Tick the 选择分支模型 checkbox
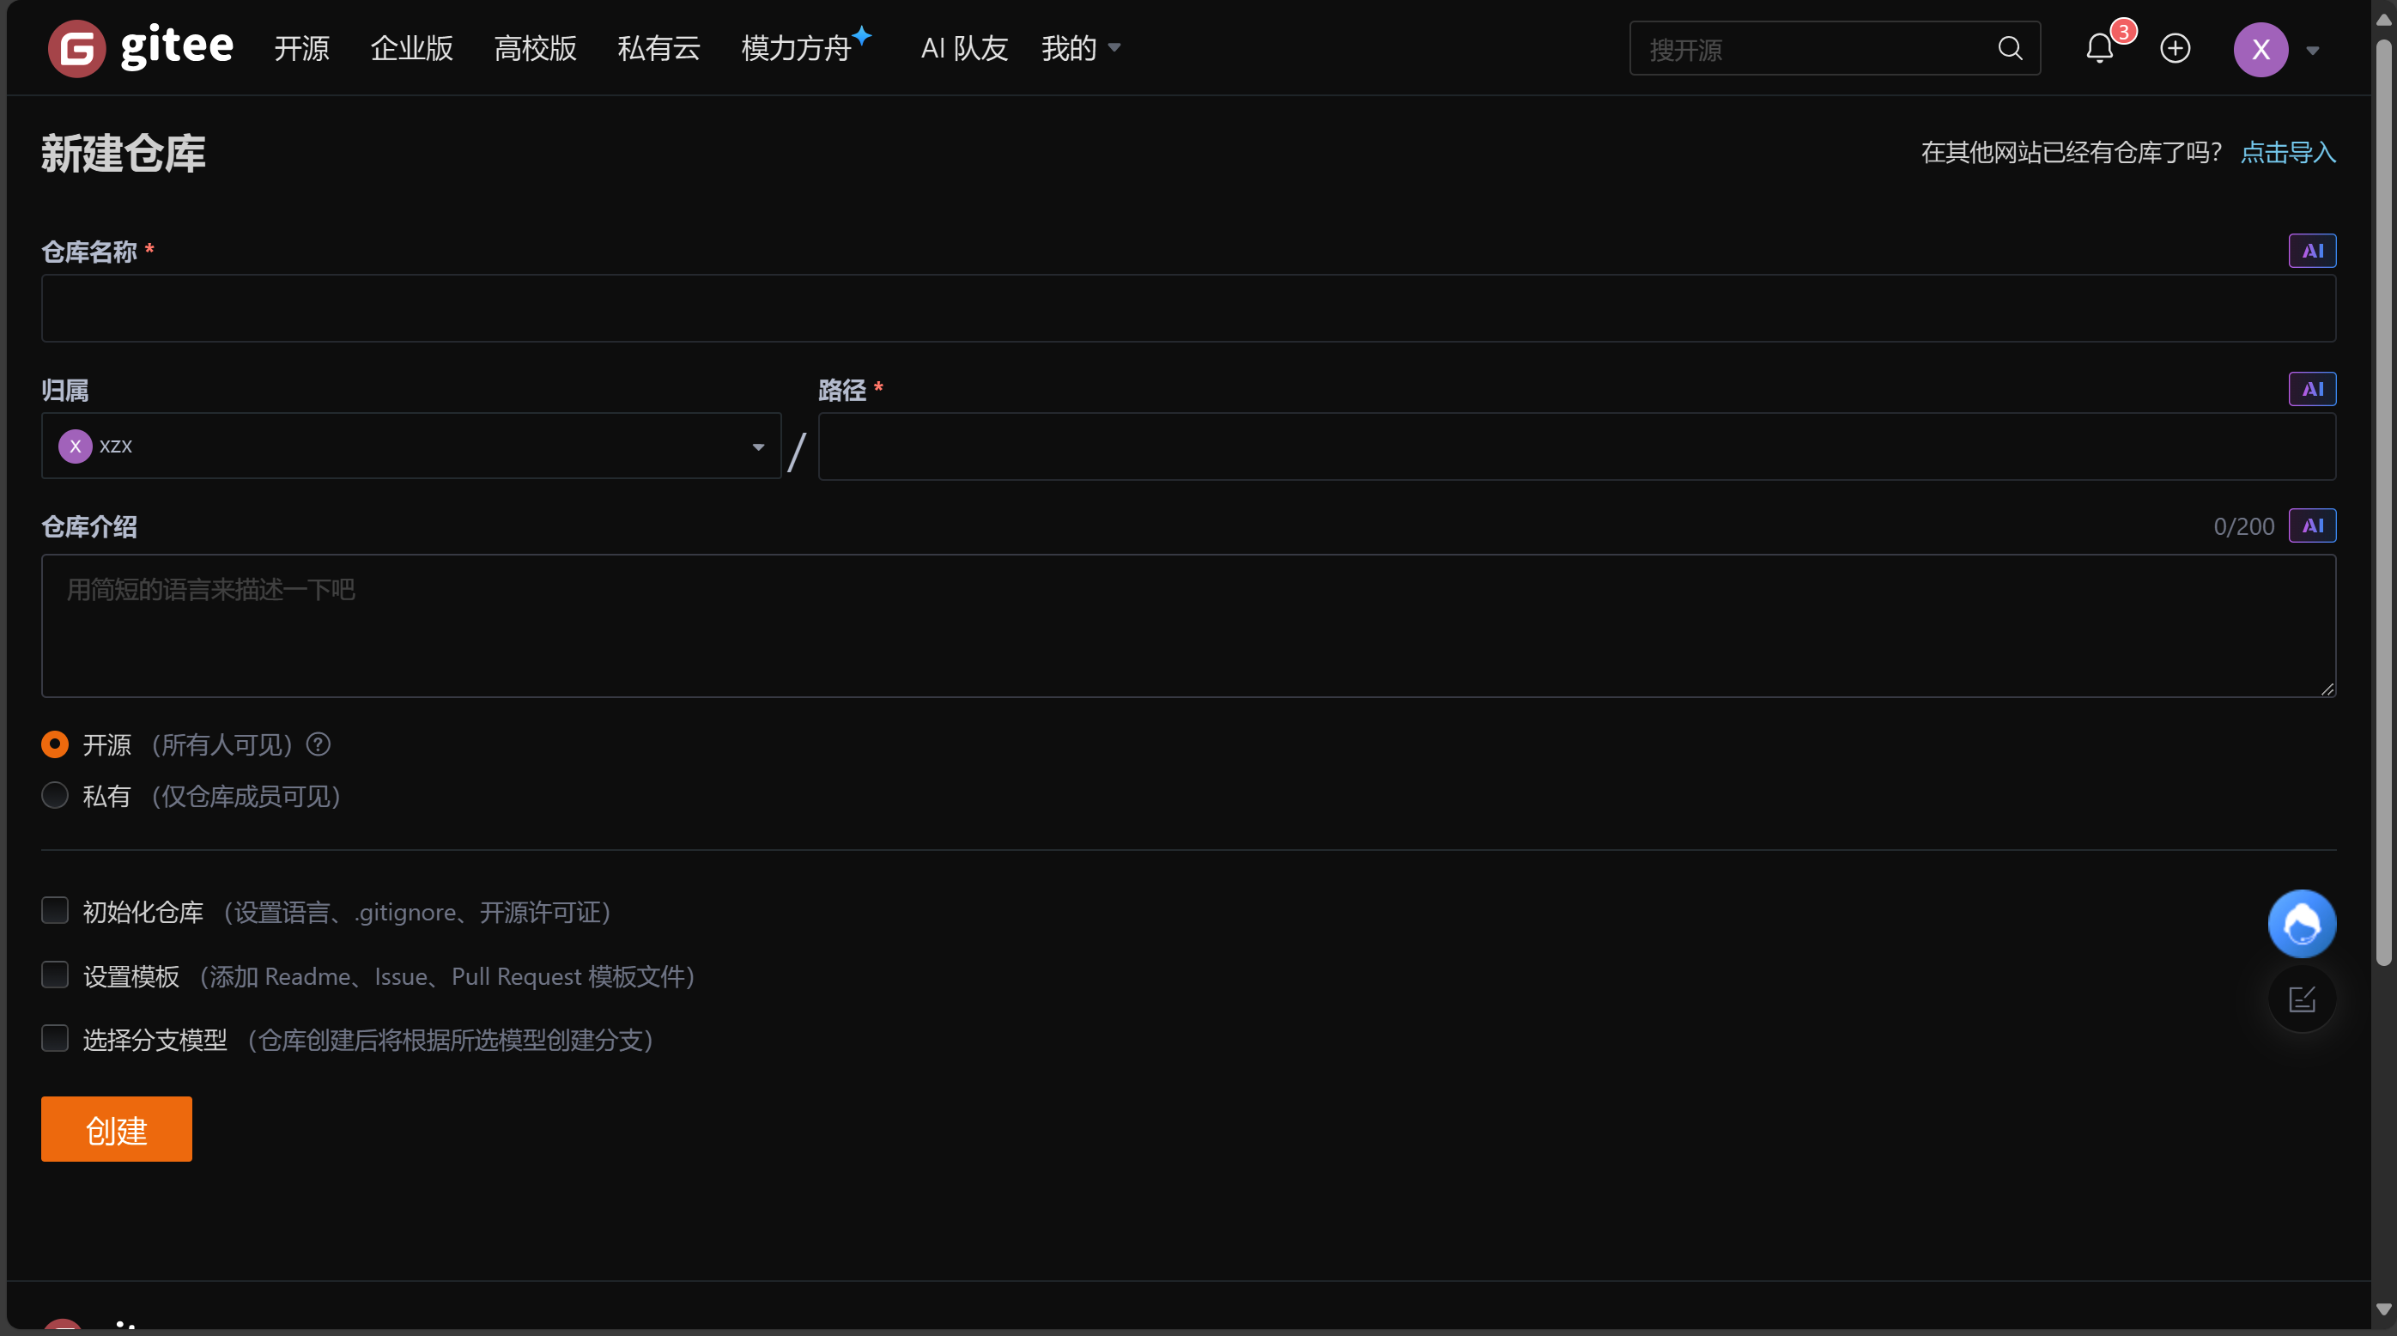The width and height of the screenshot is (2397, 1336). [x=55, y=1038]
